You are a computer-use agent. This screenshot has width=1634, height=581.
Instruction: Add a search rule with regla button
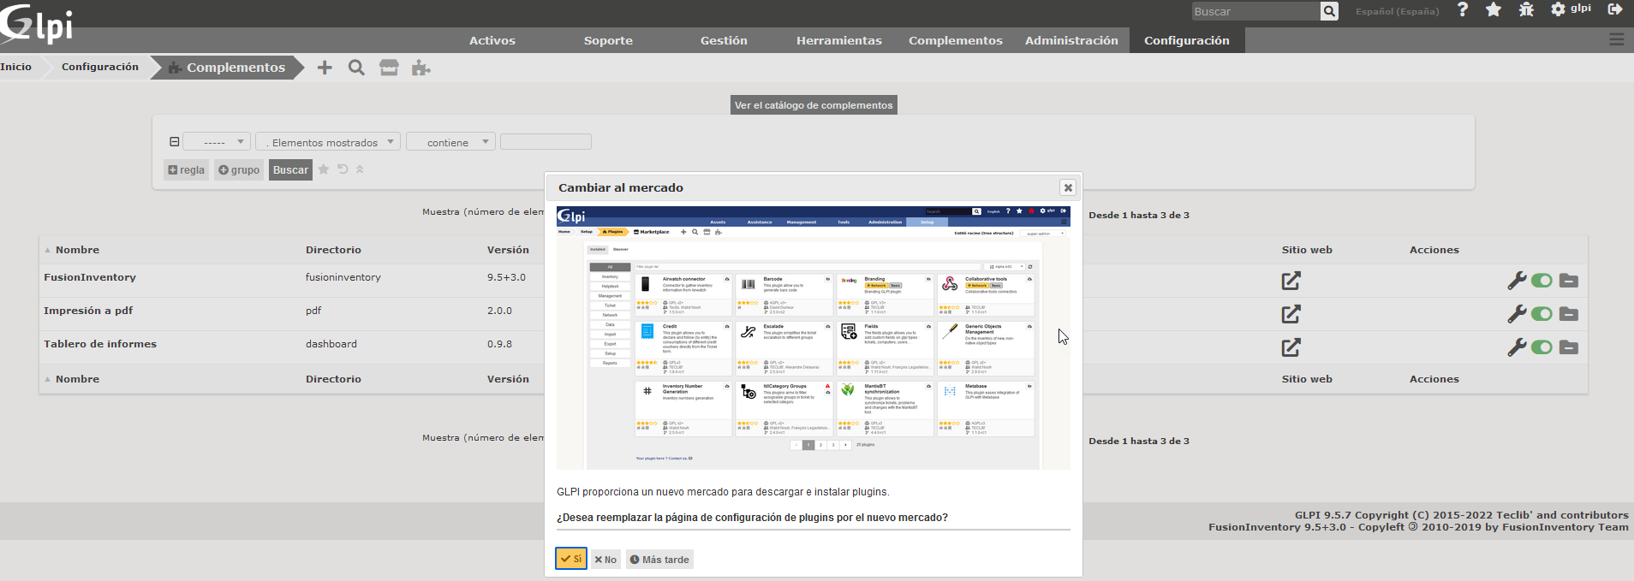click(x=186, y=169)
